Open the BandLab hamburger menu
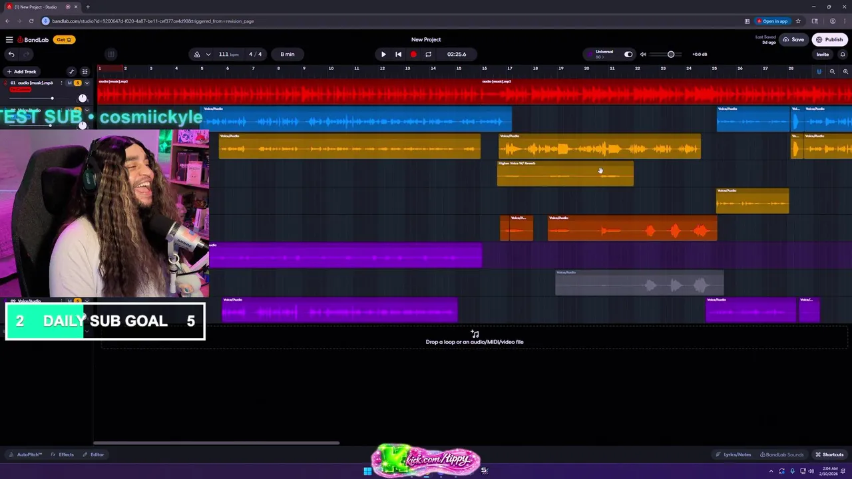Viewport: 852px width, 479px height. [9, 40]
